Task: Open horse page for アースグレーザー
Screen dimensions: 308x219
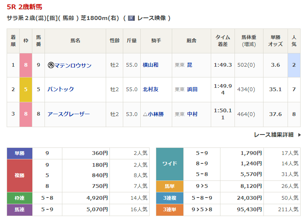Action: pos(69,114)
